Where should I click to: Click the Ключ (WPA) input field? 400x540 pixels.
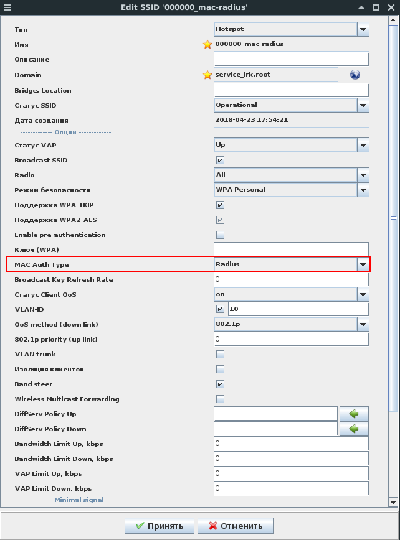pos(291,249)
